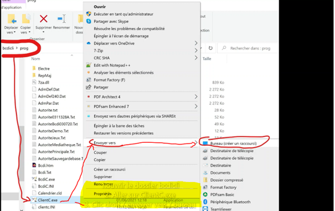The width and height of the screenshot is (335, 211).
Task: Click the share icon beside Partager
Action: tap(89, 87)
